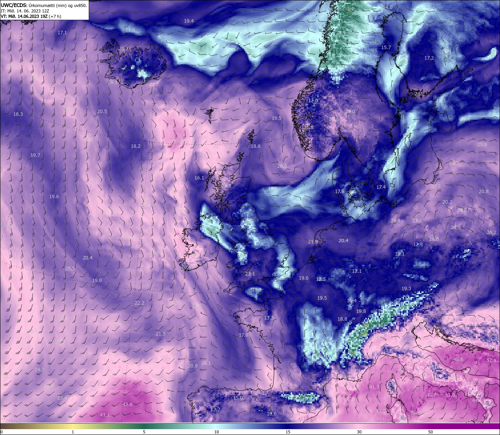Click the 22.2 value on the map
Viewport: 500px width, 435px height.
(139, 303)
